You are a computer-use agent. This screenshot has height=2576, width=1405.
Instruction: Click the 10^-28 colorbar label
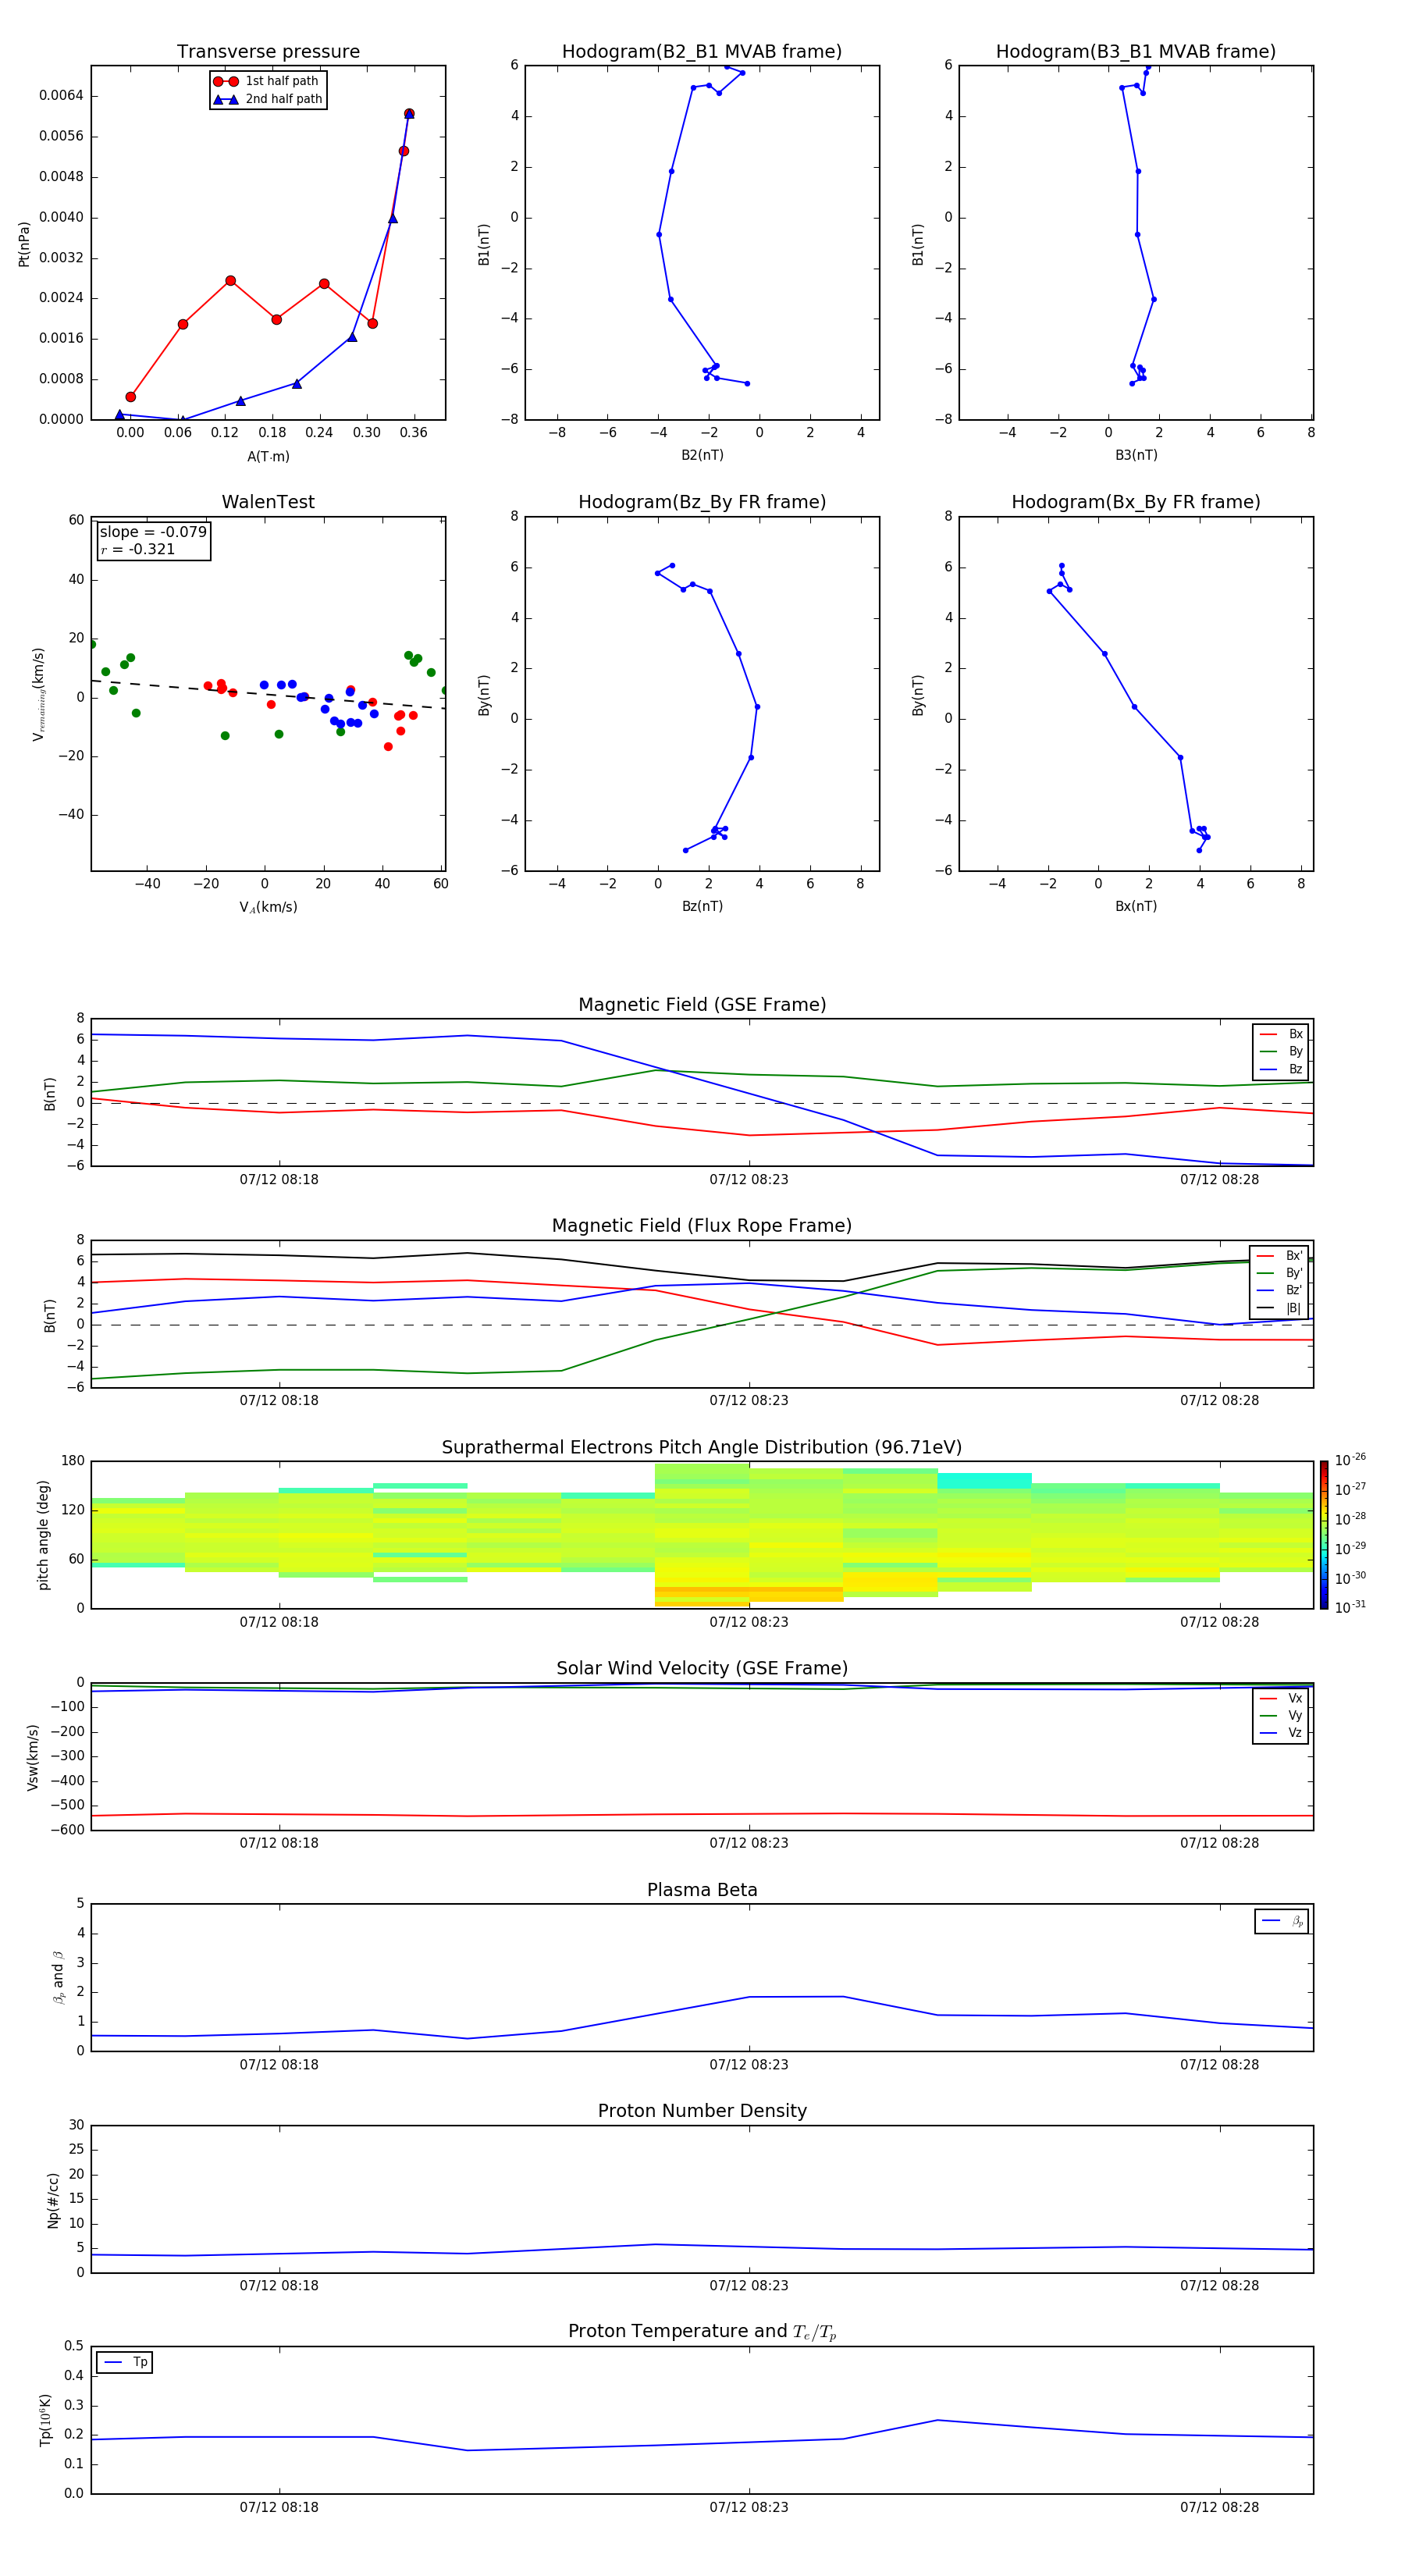point(1350,1518)
